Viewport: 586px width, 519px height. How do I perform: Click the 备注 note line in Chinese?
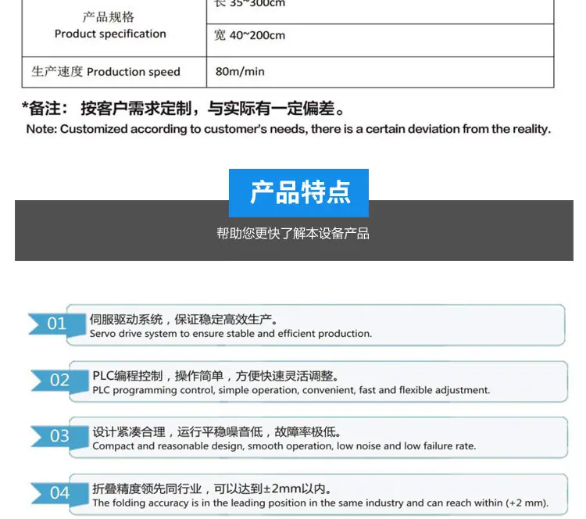click(183, 109)
